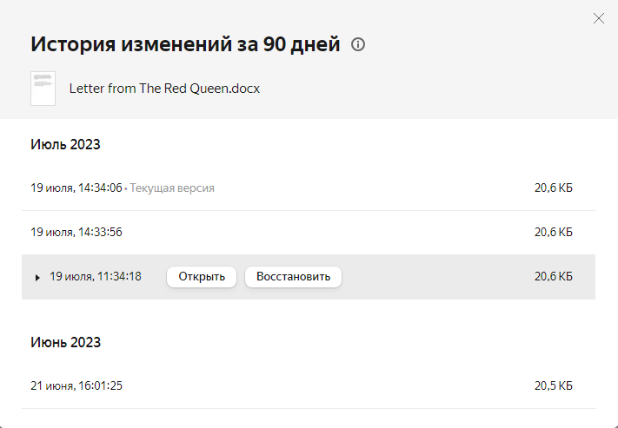Expand the 19 июля, 11:34:18 version triangle

(x=37, y=277)
